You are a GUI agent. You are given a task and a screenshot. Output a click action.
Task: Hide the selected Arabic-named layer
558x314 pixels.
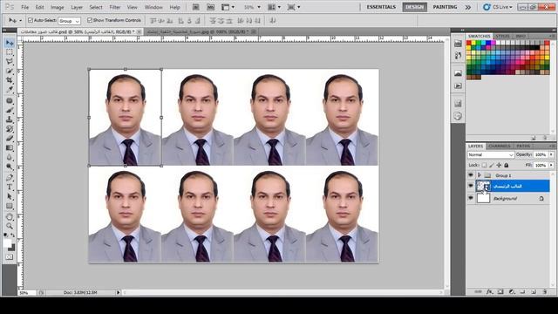point(471,186)
